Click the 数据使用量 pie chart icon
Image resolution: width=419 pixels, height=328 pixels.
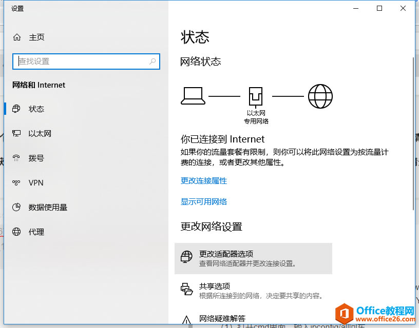tap(16, 207)
